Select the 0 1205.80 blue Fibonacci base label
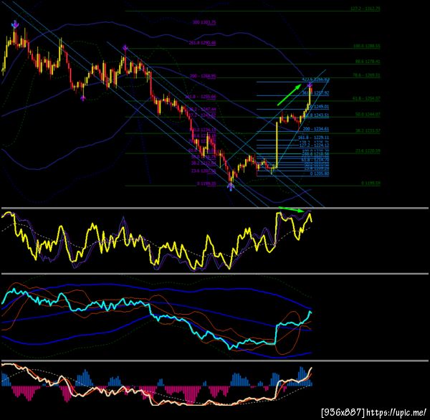Viewport: 430px width, 420px height. (x=320, y=173)
